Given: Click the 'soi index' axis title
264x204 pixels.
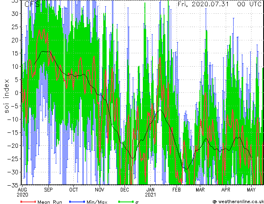Looking at the screenshot, I should (7, 96).
